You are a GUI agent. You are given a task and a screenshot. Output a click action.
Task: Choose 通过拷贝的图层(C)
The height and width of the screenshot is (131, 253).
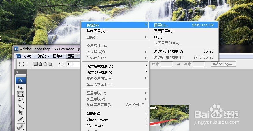click(183, 51)
